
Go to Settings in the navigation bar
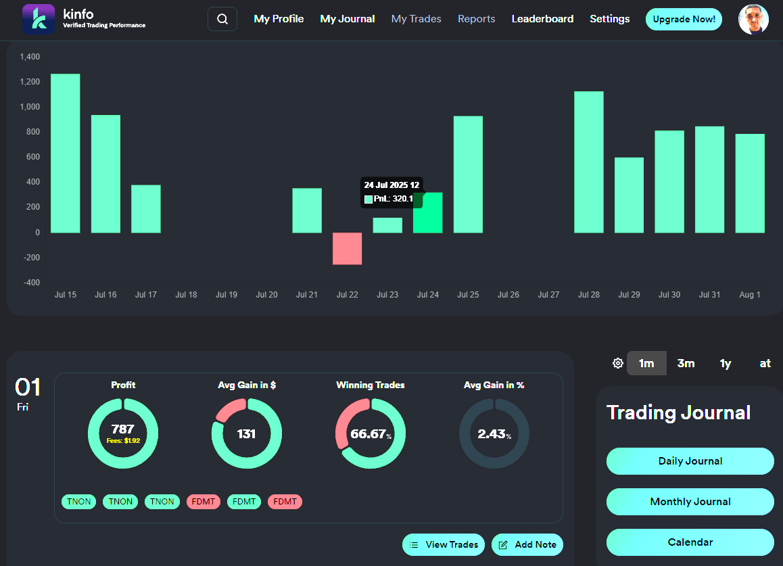609,19
